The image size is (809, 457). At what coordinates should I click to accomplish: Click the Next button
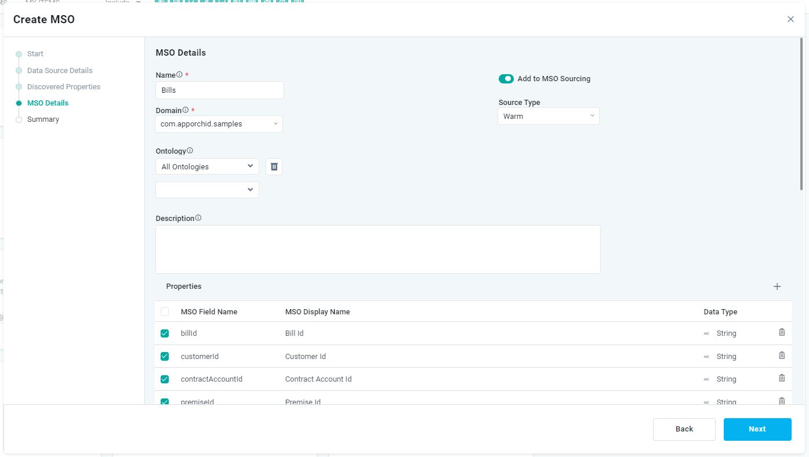tap(757, 429)
